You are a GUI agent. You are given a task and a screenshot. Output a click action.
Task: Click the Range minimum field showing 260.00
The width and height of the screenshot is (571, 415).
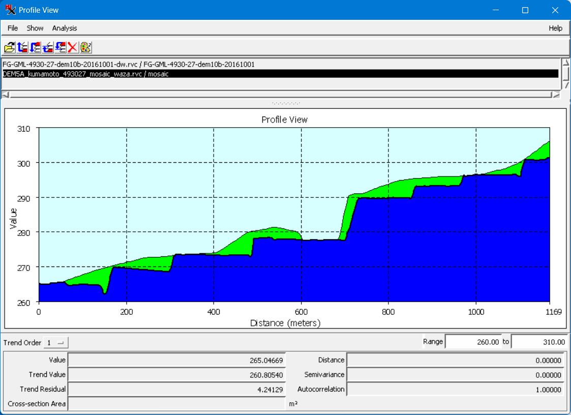(473, 342)
